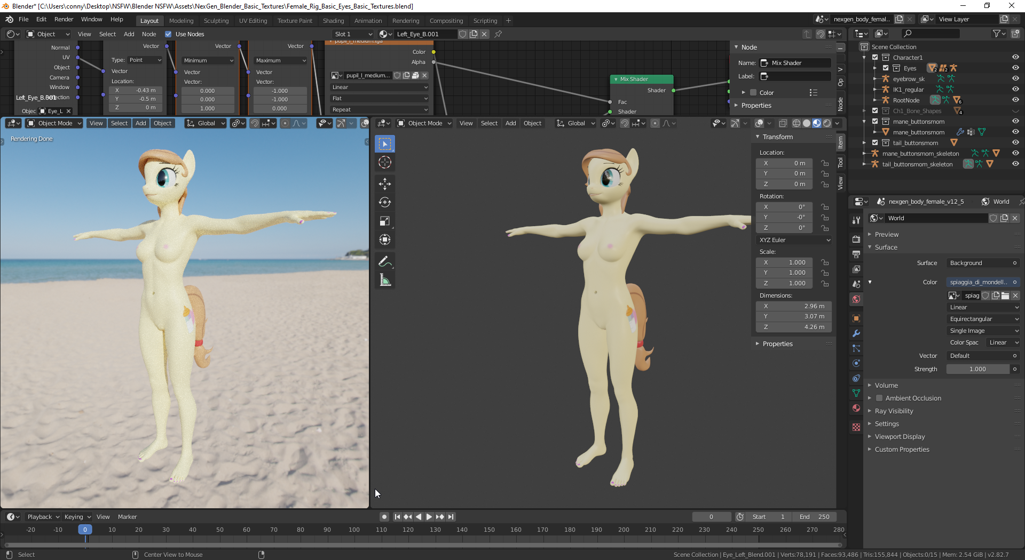This screenshot has height=560, width=1025.
Task: Toggle the Location X lock icon
Action: click(825, 163)
